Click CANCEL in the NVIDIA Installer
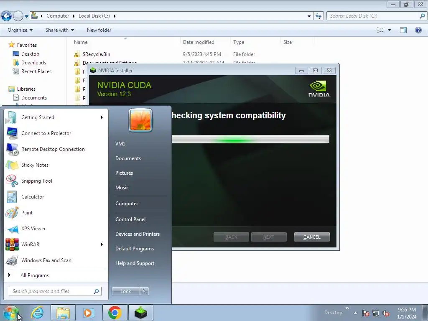 312,237
